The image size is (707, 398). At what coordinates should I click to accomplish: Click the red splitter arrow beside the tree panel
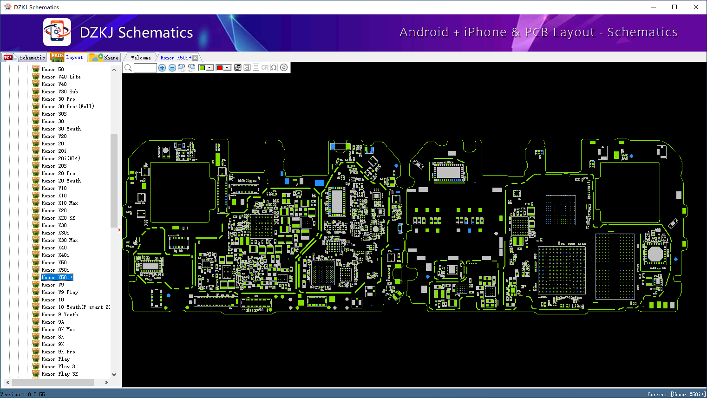click(119, 229)
